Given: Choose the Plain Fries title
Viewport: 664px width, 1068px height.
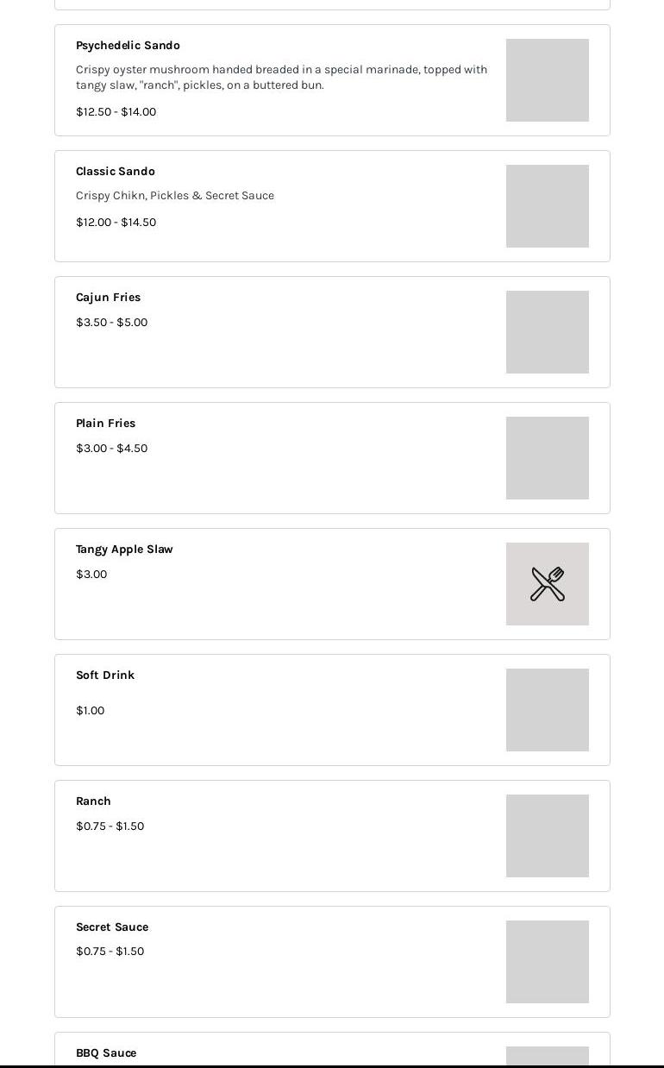Looking at the screenshot, I should (x=105, y=424).
